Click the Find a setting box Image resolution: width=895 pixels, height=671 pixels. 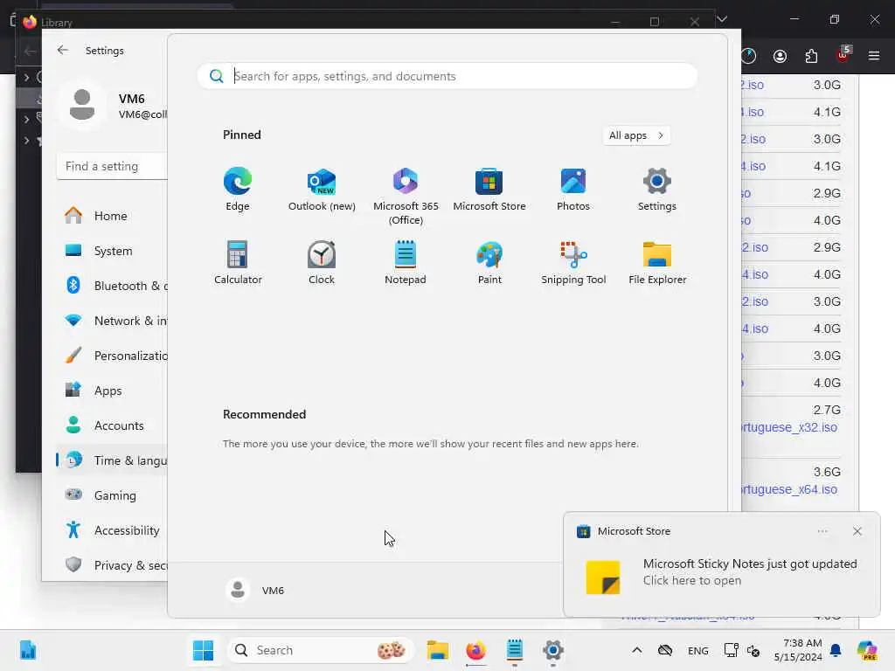click(112, 166)
